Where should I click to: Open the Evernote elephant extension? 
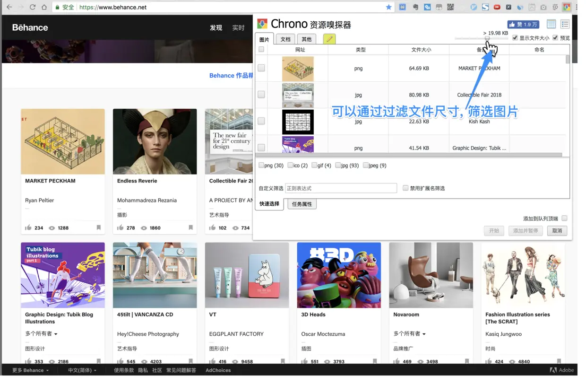point(415,7)
